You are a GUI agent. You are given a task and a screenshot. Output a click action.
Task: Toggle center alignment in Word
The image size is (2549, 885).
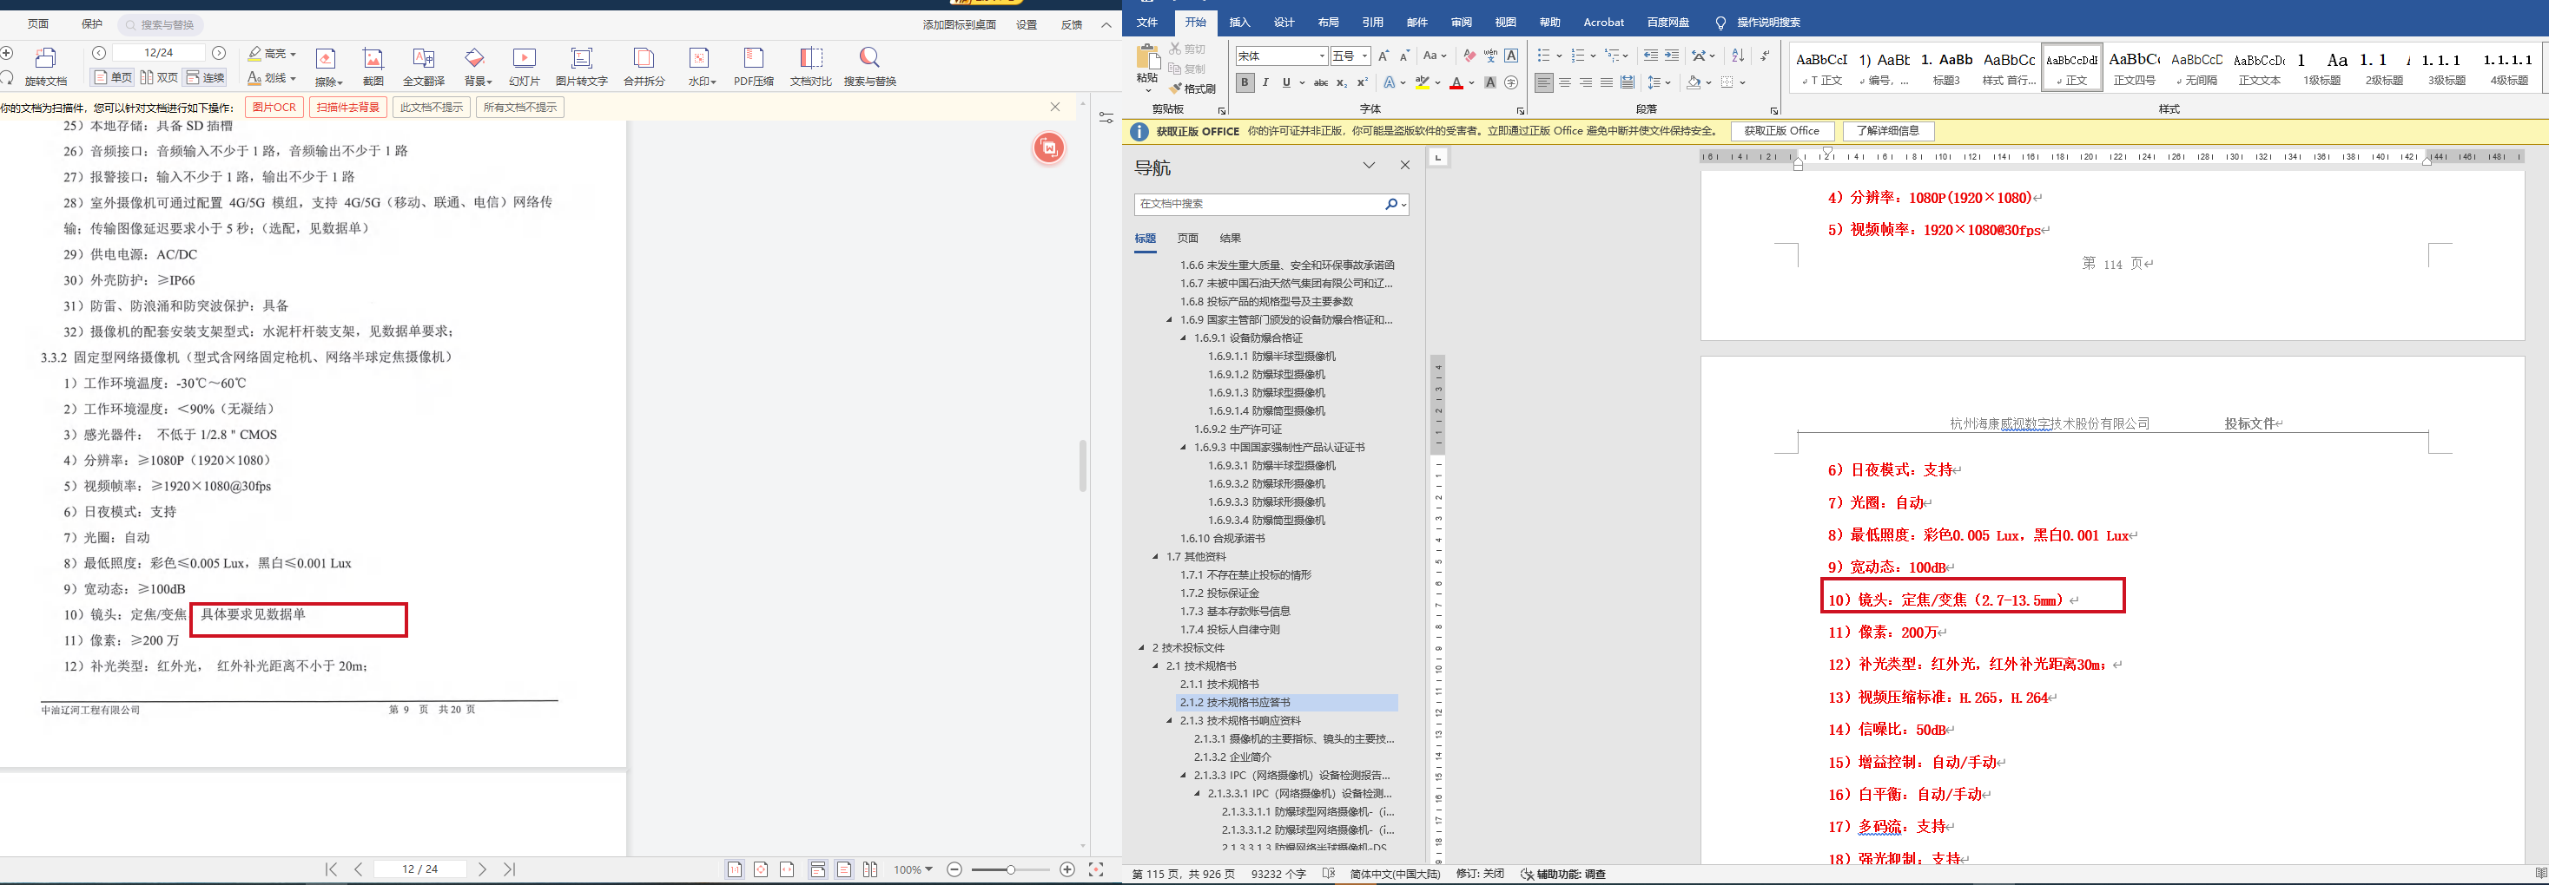click(1564, 83)
